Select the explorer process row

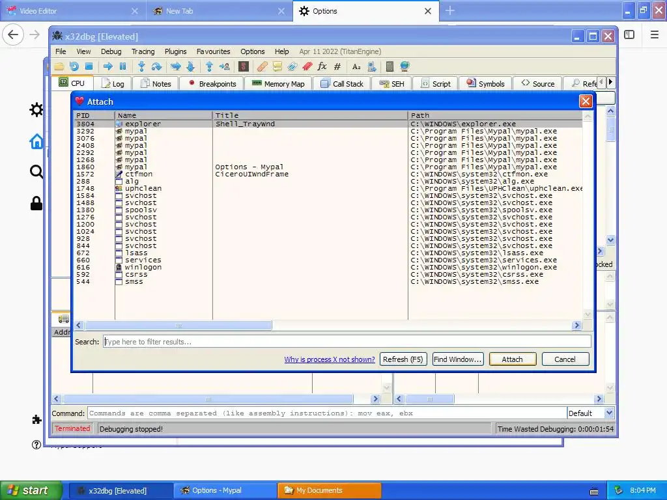(x=328, y=124)
